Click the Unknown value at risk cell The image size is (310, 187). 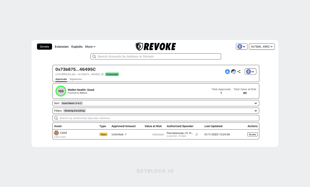[158, 135]
